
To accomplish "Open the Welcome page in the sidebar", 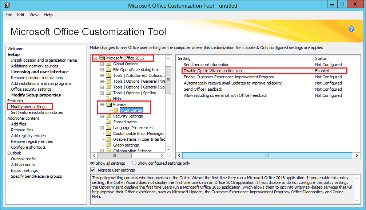I will click(x=15, y=49).
